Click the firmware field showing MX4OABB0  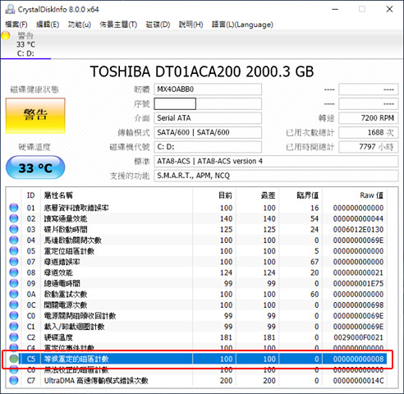click(208, 89)
